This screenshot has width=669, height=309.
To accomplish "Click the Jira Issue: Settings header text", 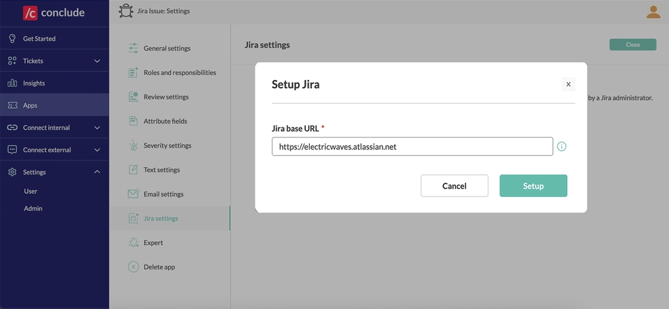I will (x=164, y=11).
